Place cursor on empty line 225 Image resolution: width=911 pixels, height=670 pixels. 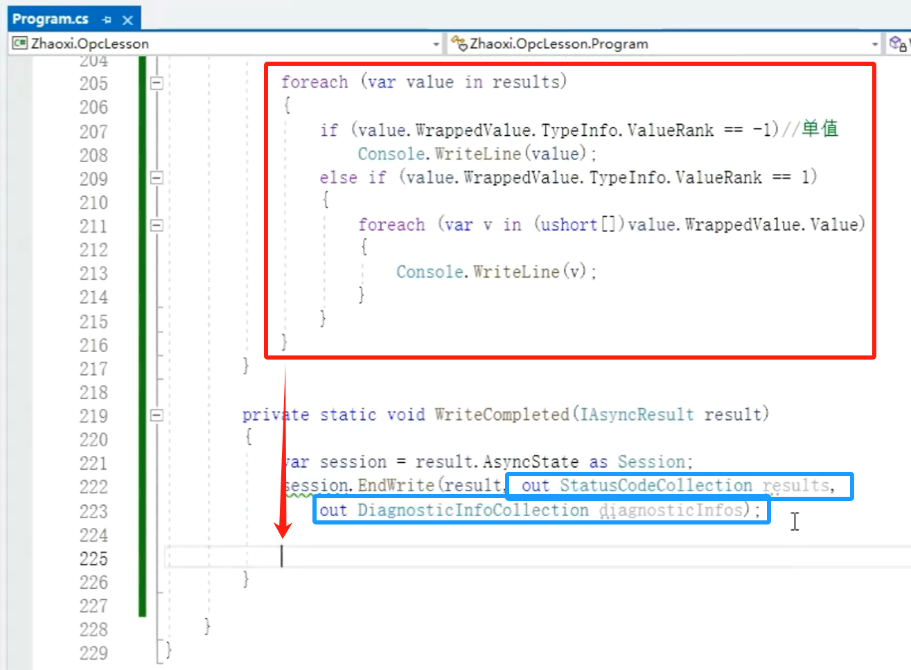tap(485, 557)
